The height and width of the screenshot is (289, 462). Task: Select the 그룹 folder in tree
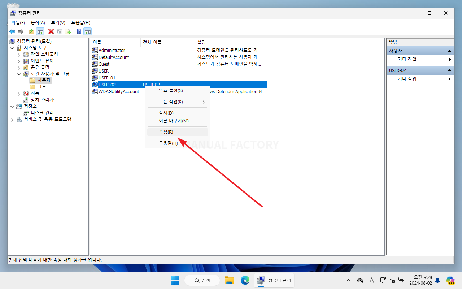coord(38,87)
